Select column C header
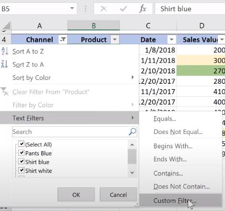The width and height of the screenshot is (225, 211). [148, 26]
